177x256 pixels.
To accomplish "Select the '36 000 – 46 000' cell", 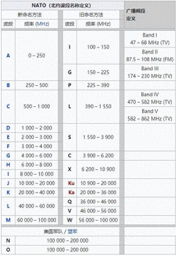I will tap(98, 202).
